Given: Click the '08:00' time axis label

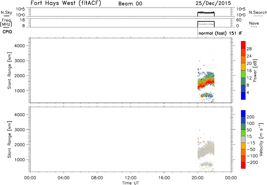Looking at the screenshot, I should [97, 178].
